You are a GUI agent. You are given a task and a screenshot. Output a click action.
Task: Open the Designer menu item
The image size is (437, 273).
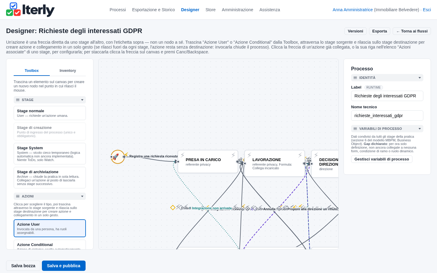click(x=190, y=10)
